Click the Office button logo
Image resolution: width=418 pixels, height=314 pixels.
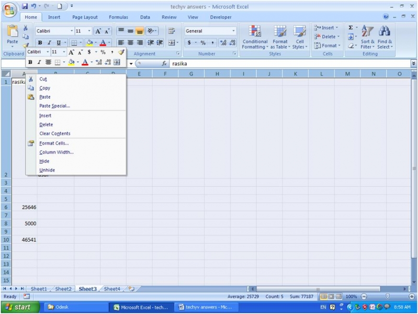point(10,10)
